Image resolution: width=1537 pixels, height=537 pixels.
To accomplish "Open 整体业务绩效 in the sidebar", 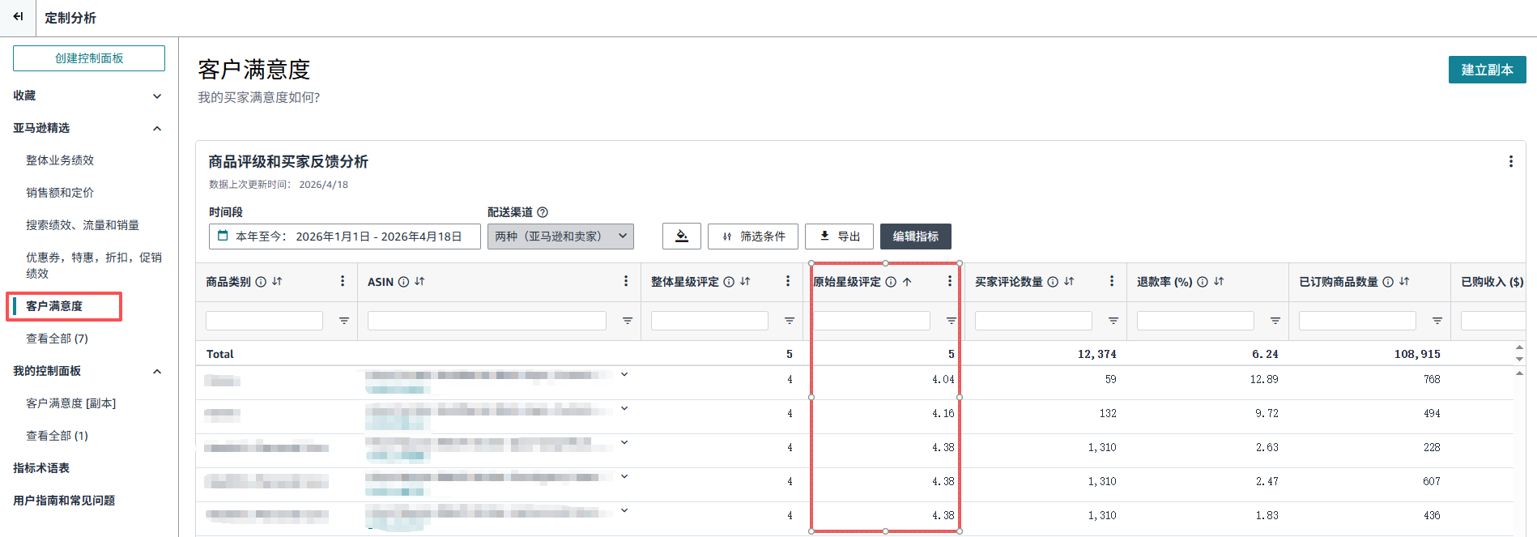I will 60,160.
